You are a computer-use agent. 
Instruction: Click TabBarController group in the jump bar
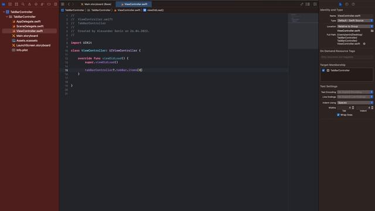coord(101,10)
